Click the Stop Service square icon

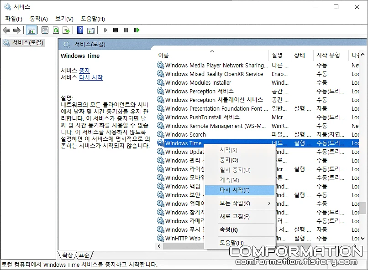(116, 30)
